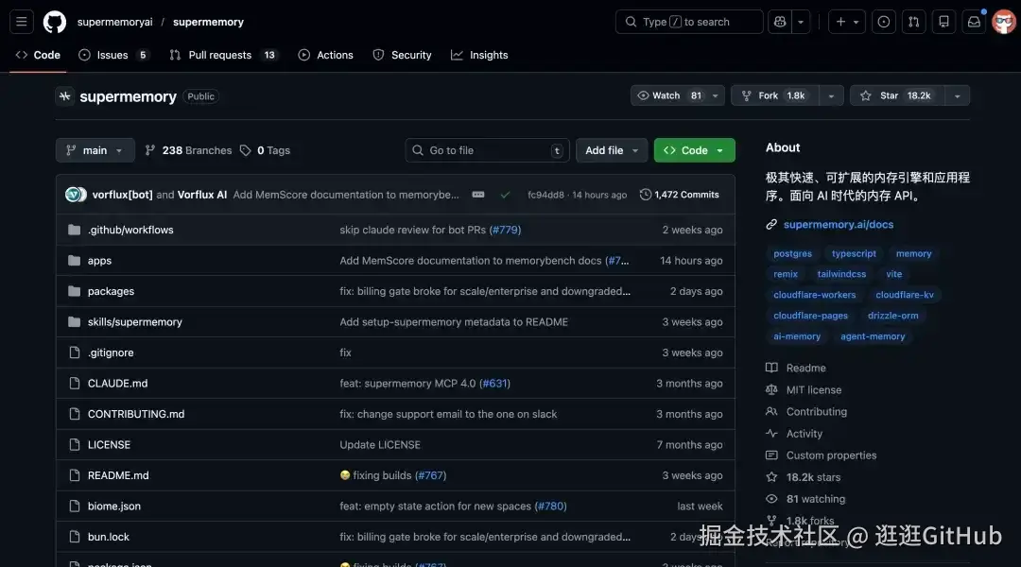
Task: Open the 1,472 Commits history link
Action: pos(680,195)
